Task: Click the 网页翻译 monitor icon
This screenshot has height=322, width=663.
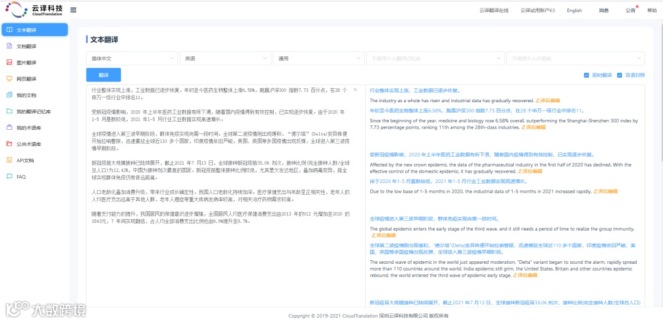Action: click(9, 79)
